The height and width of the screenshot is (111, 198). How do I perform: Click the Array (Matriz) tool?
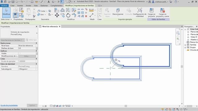click(79, 13)
